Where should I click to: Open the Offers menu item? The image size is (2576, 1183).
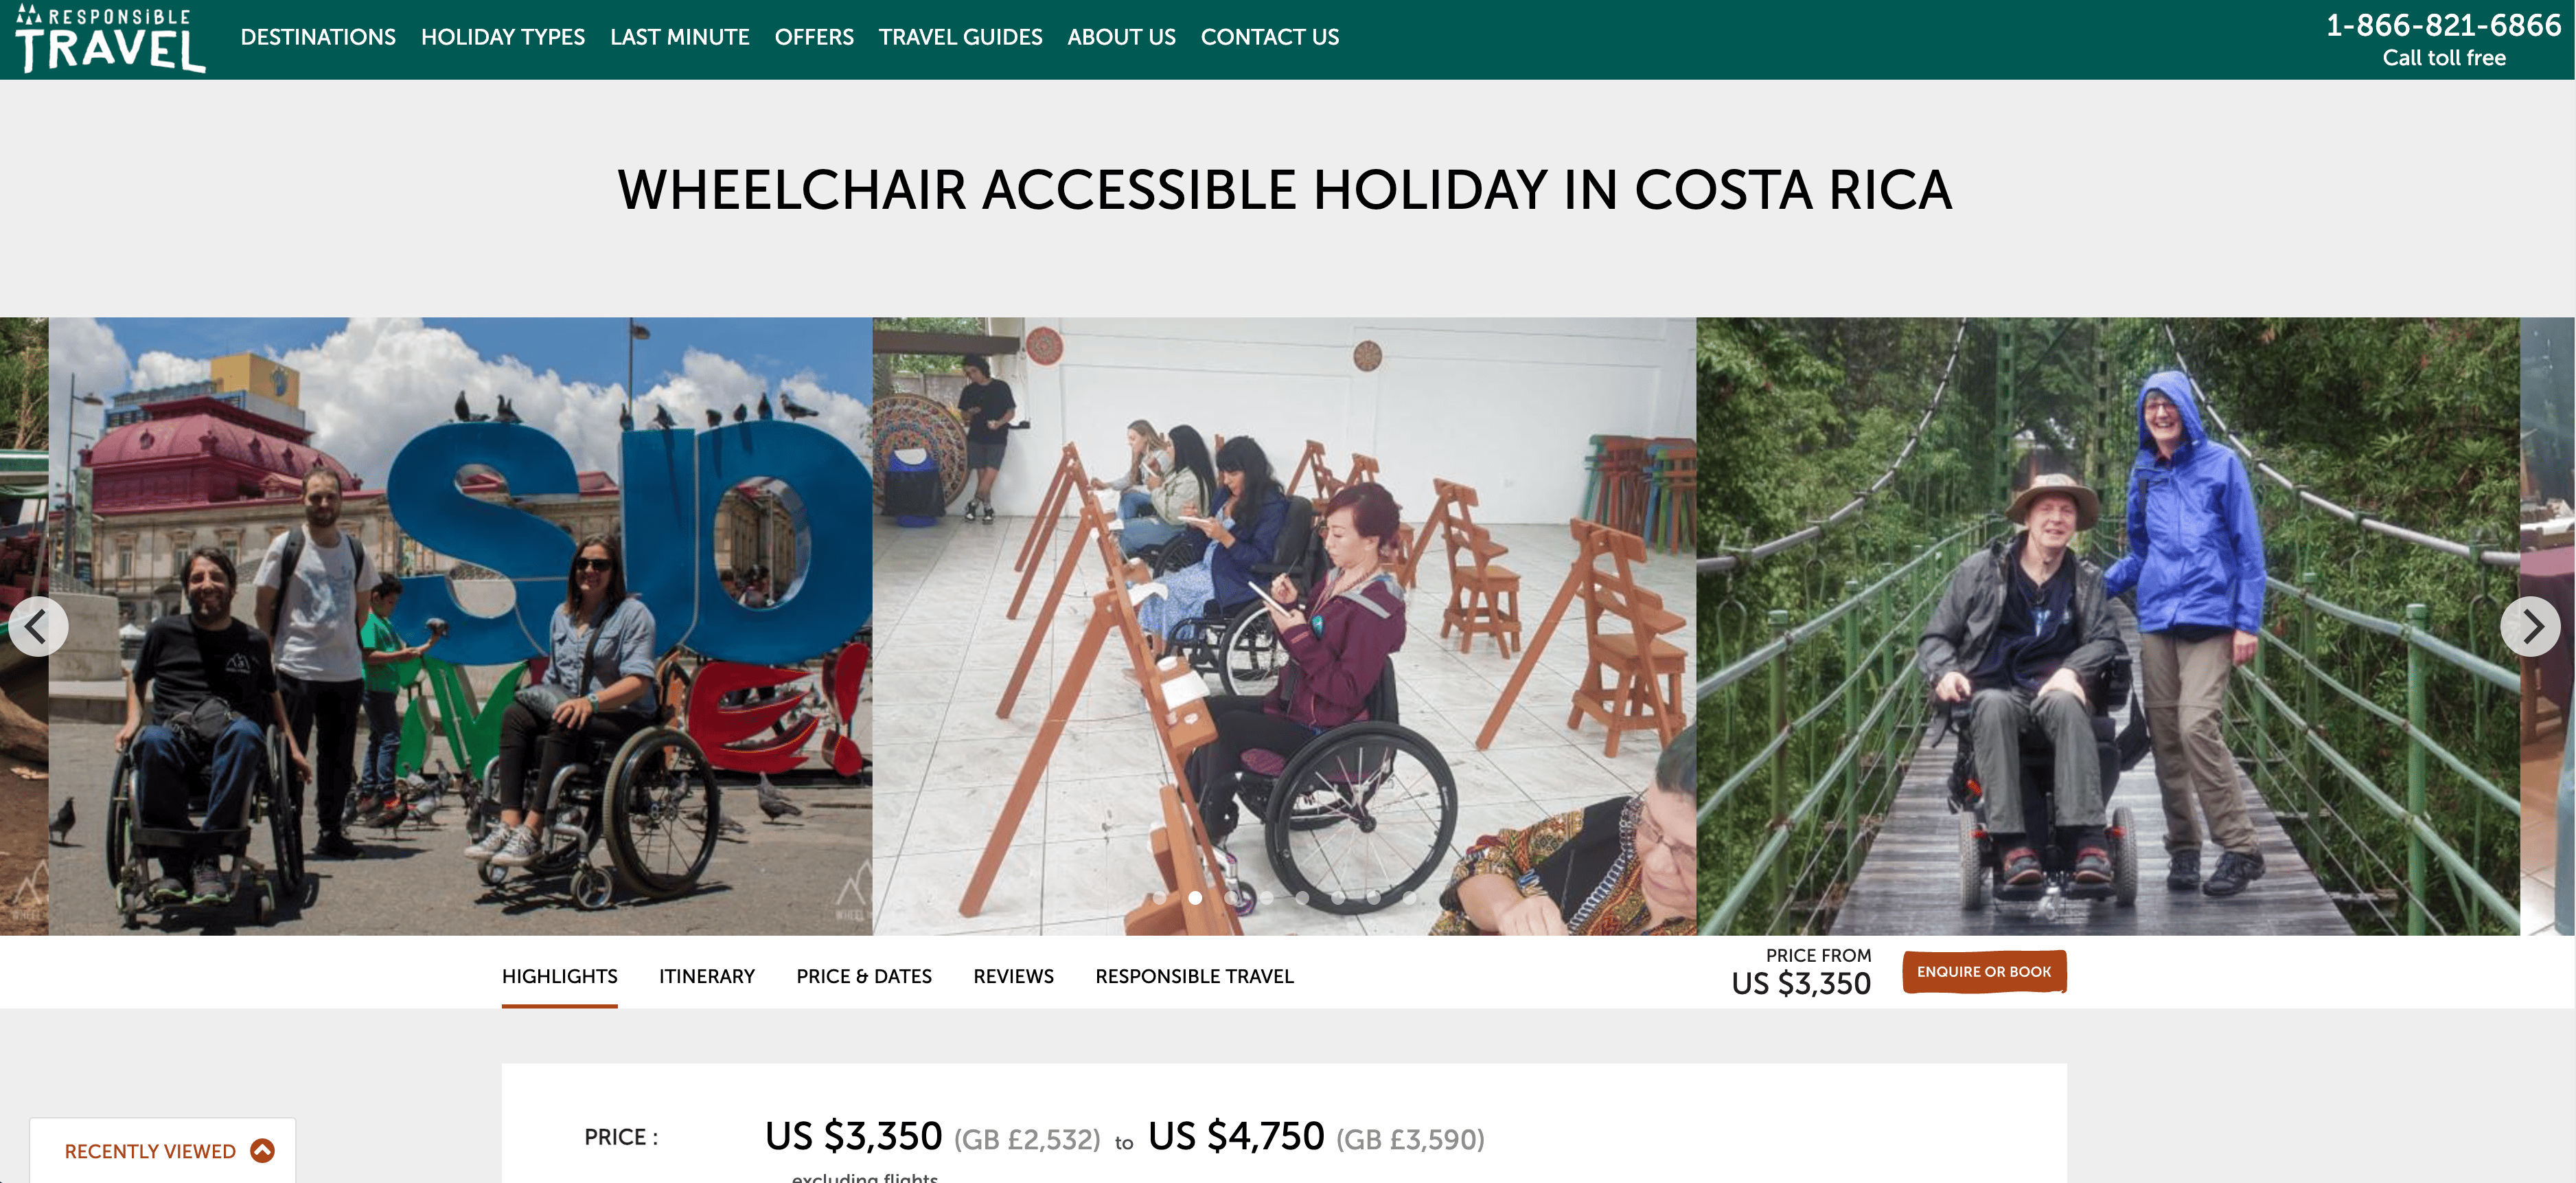814,37
